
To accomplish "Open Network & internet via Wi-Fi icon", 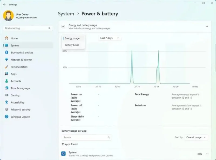I will pyautogui.click(x=6, y=59).
